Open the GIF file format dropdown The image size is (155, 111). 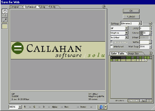point(119,28)
